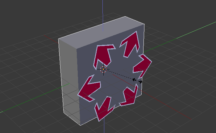Click the vertical edge between left and front faces
Screen dimensions: 216x133
click(79, 86)
